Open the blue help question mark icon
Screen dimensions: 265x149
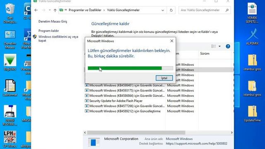(228, 46)
